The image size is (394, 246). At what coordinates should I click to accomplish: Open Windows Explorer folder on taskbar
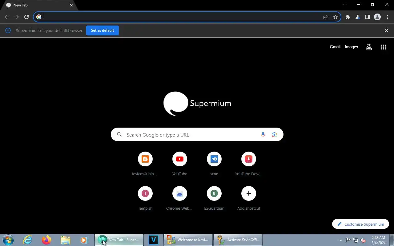(x=65, y=240)
